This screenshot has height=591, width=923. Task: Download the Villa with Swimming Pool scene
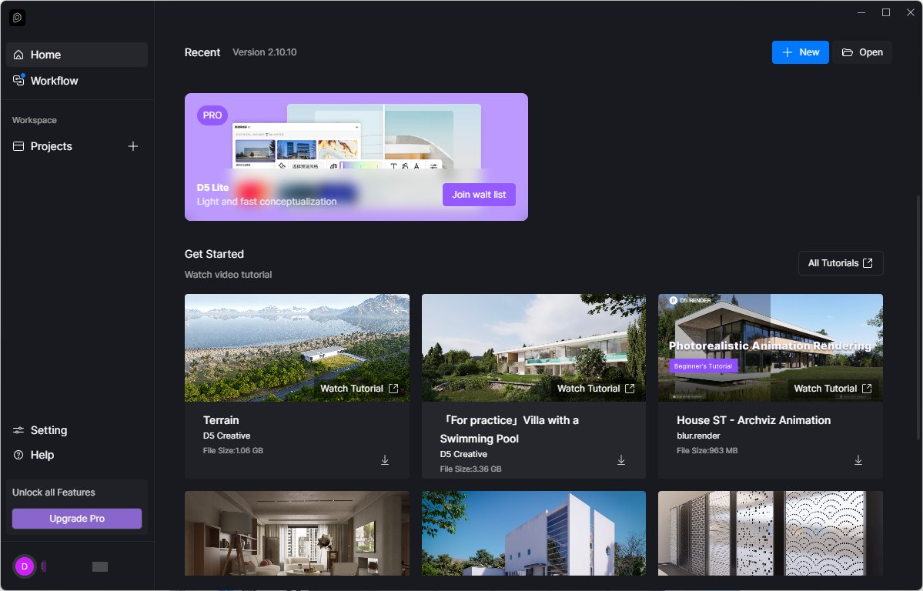click(x=621, y=459)
